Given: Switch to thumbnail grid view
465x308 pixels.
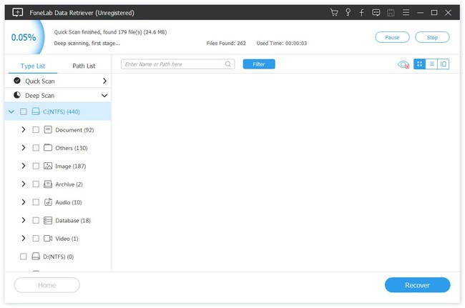Looking at the screenshot, I should pyautogui.click(x=419, y=64).
